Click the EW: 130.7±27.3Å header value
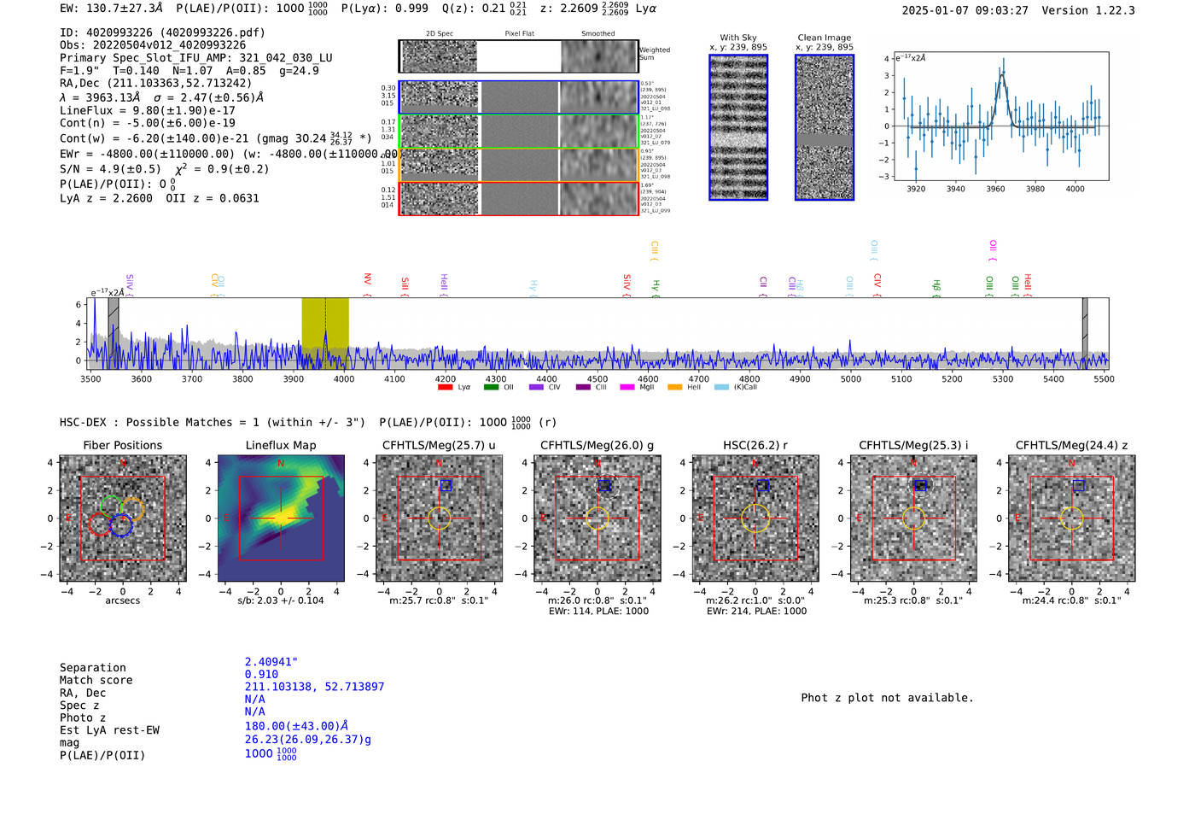 (x=111, y=9)
